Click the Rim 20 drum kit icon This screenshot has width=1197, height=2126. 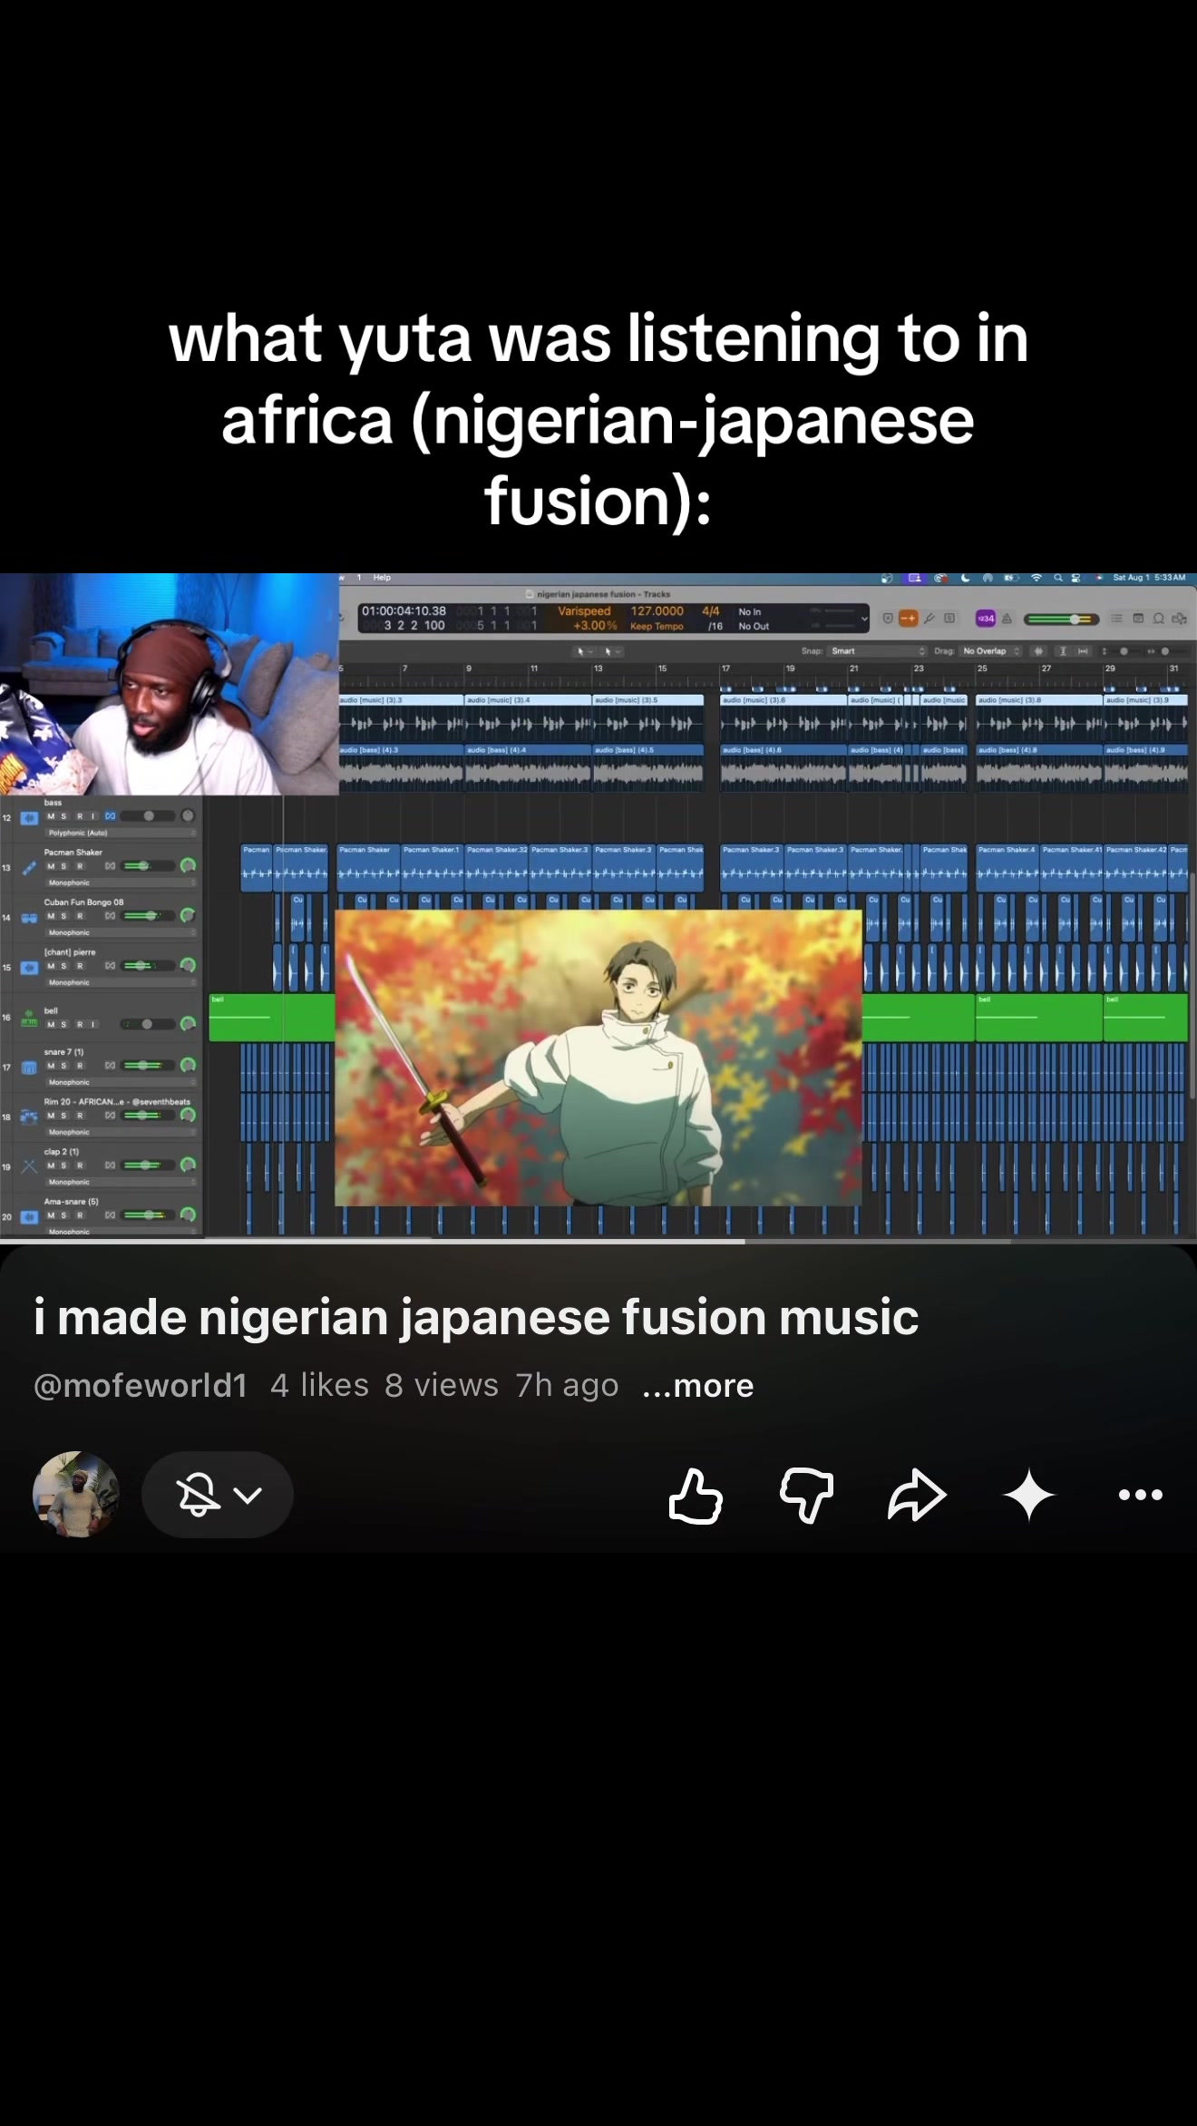tap(29, 1117)
